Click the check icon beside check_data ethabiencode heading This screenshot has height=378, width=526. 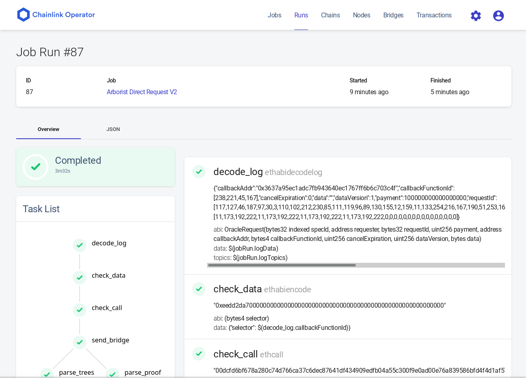[x=199, y=289]
